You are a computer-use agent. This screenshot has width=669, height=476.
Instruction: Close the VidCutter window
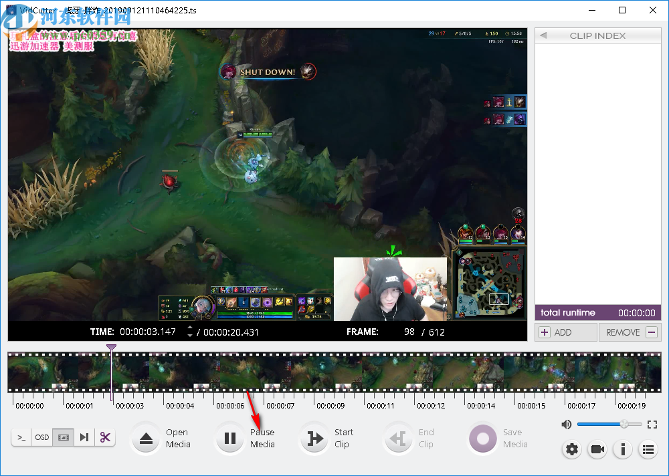coord(653,10)
